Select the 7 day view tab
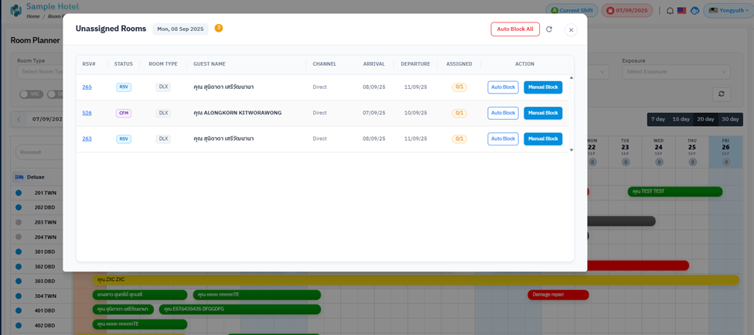754x335 pixels. point(657,119)
